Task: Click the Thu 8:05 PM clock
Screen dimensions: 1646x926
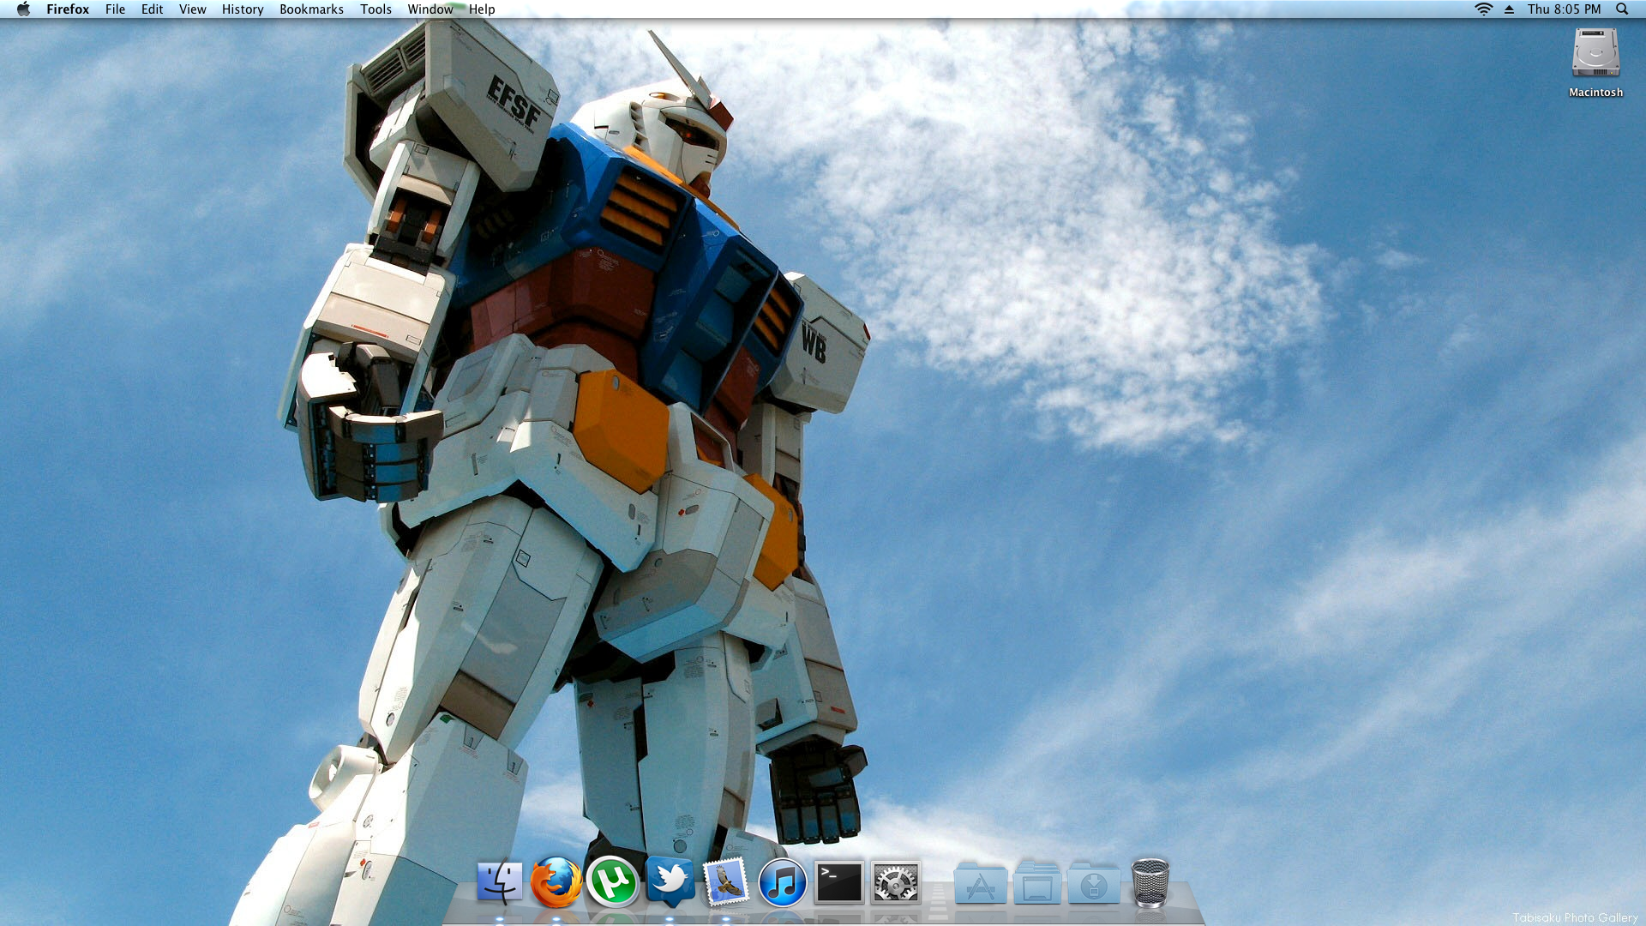Action: pos(1564,9)
